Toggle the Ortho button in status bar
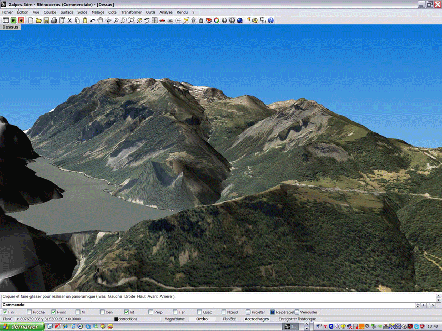The image size is (442, 331). tap(202, 319)
